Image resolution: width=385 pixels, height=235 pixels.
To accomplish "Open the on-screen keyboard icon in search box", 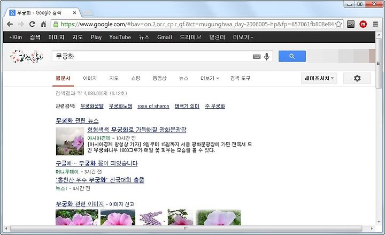I will (x=257, y=57).
